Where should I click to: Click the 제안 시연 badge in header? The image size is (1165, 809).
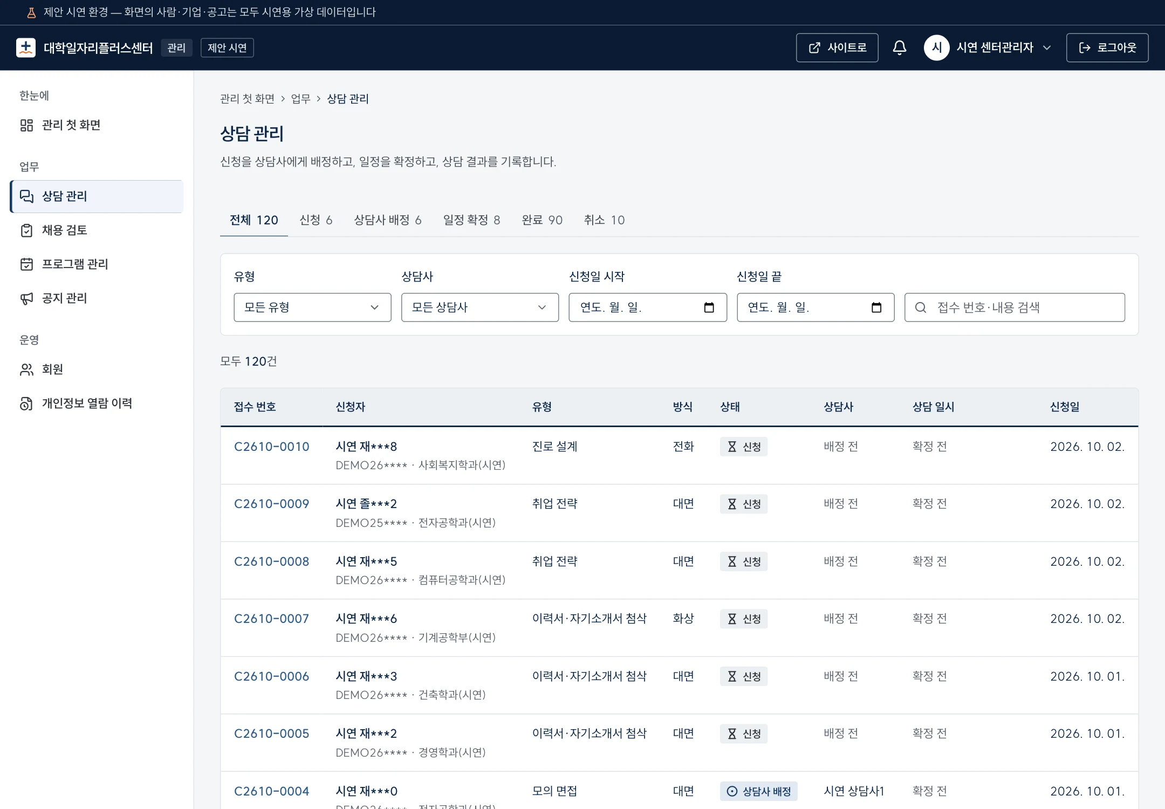[227, 48]
